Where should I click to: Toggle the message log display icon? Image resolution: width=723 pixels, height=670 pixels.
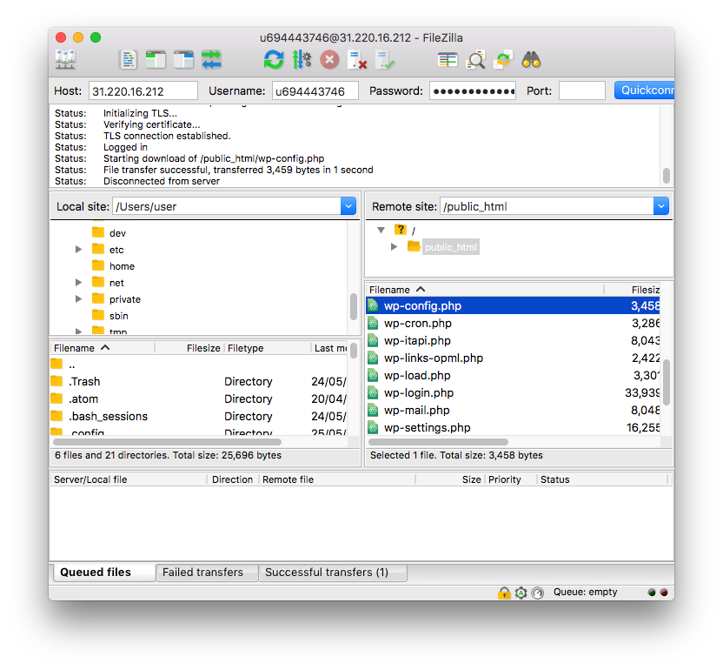(x=129, y=59)
